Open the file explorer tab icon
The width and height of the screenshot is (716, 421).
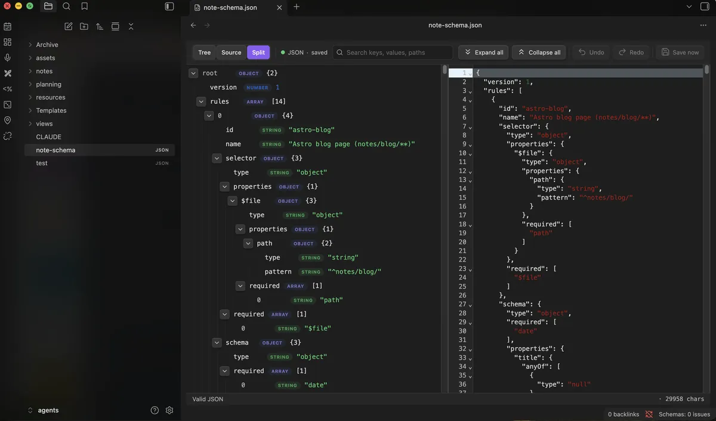coord(48,7)
